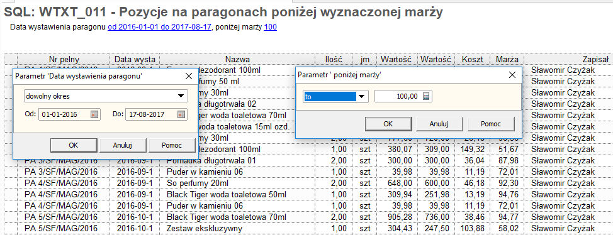The image size is (613, 235).
Task: Open calendar picker for the Do date field
Action: pos(181,114)
